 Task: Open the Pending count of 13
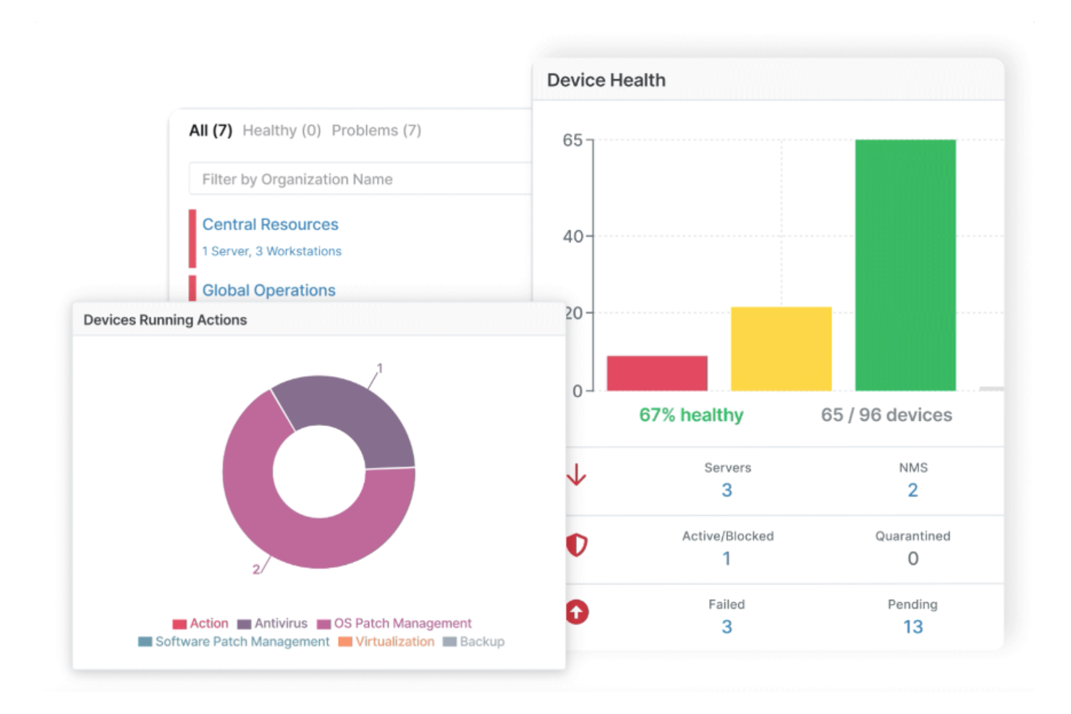(913, 626)
